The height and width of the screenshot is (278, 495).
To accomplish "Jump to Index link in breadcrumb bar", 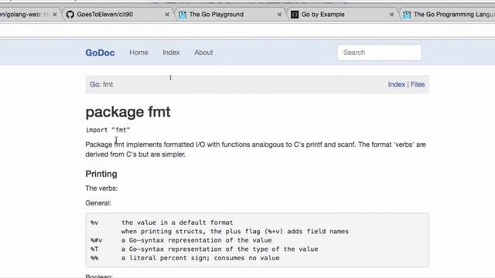I will click(x=397, y=84).
